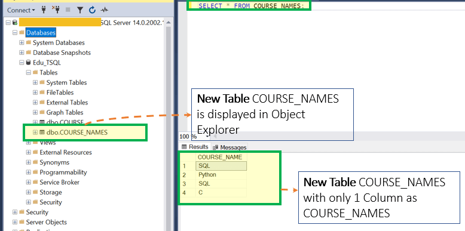Click the Python cell in results grid
The width and height of the screenshot is (465, 231).
pos(221,175)
